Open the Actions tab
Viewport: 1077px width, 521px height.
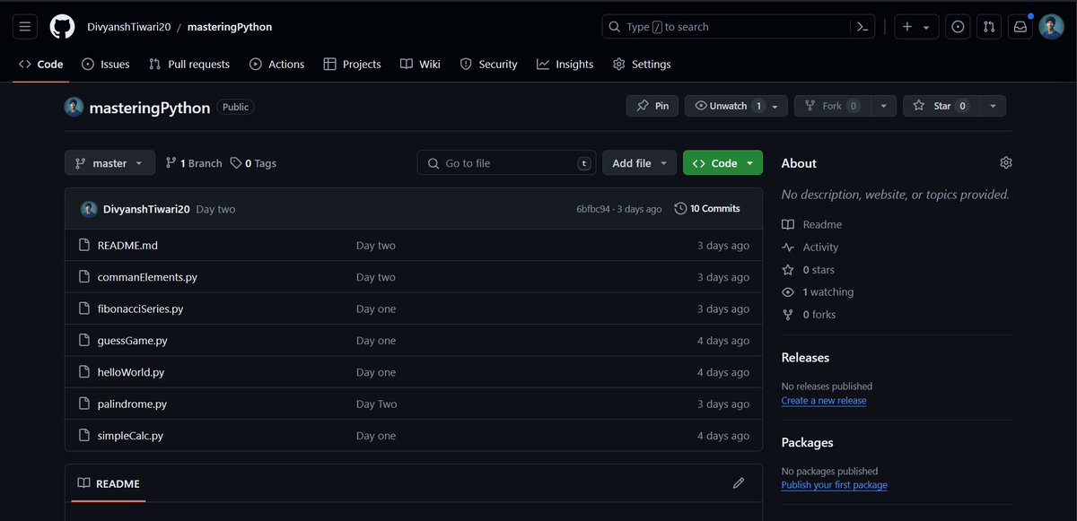277,65
